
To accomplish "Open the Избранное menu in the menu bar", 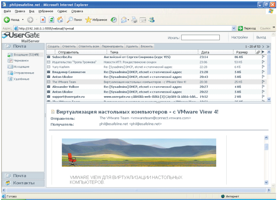I will 46,11.
